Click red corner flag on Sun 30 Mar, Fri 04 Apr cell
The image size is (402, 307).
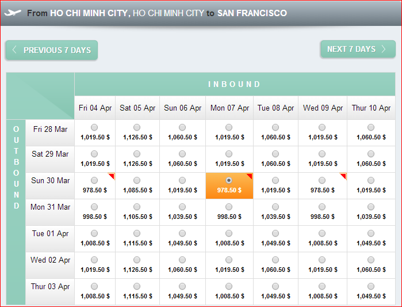[112, 176]
